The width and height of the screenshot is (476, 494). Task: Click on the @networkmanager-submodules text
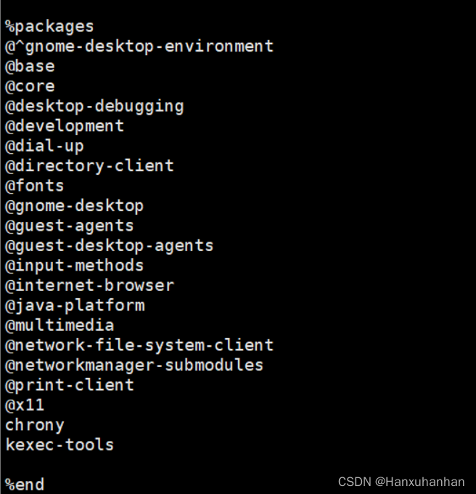(x=134, y=365)
